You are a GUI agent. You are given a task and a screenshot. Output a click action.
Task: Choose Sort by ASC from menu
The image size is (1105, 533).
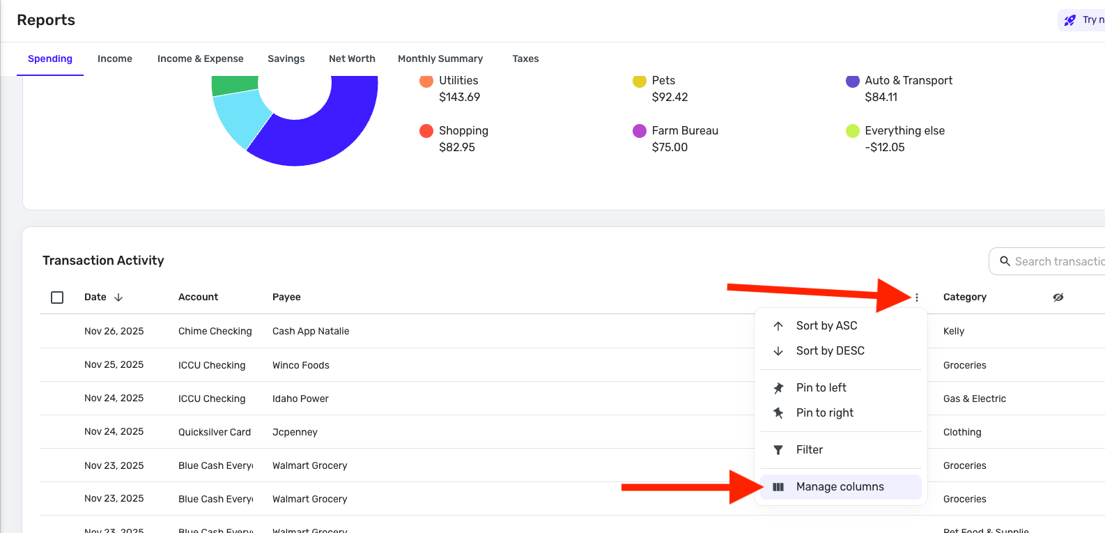click(841, 326)
